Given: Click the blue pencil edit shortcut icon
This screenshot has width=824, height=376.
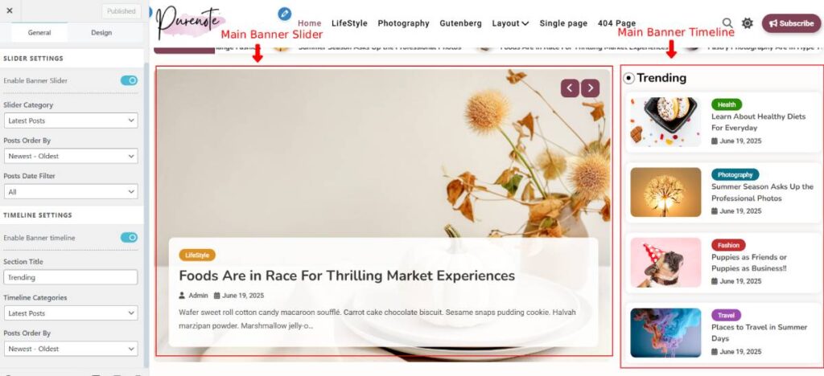Looking at the screenshot, I should click(285, 14).
